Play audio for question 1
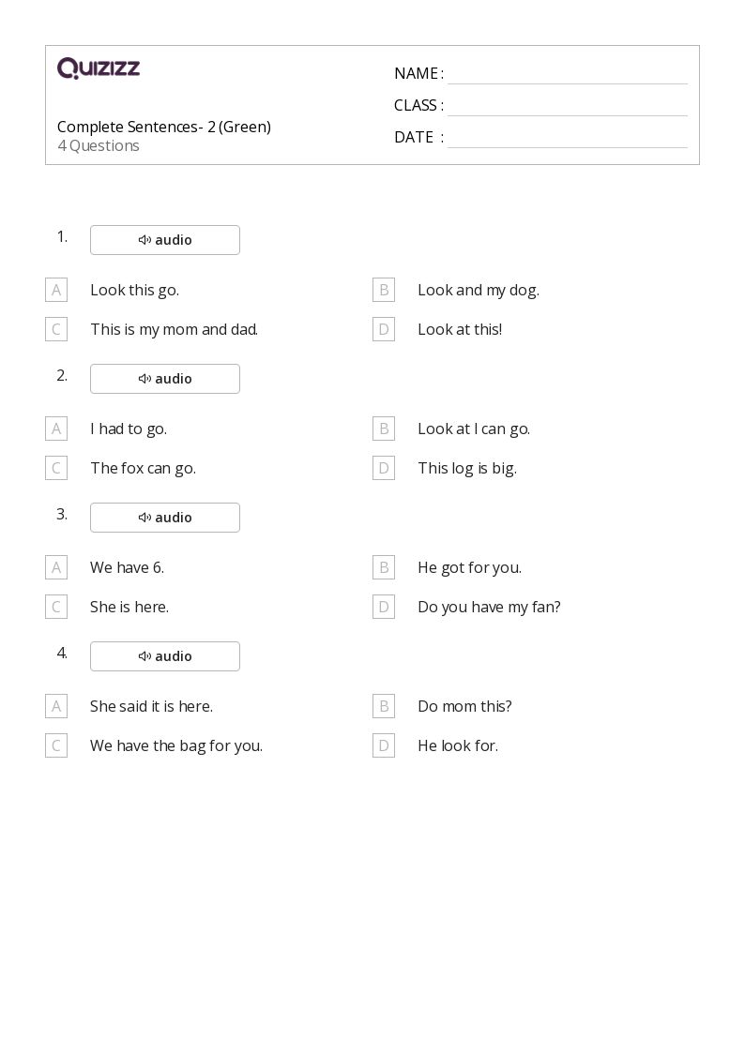This screenshot has height=1053, width=745. 164,240
